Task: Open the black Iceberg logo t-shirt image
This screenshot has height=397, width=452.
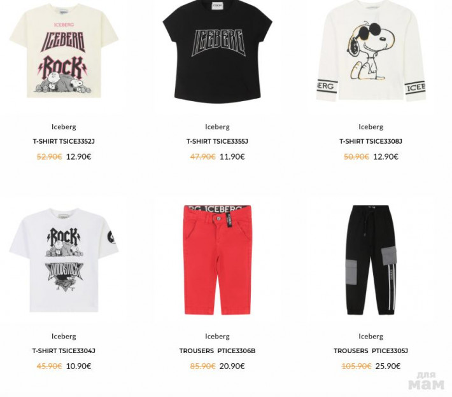Action: coord(217,52)
